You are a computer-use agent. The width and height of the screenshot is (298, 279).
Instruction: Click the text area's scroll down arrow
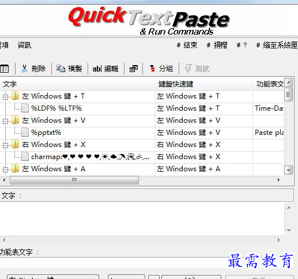pyautogui.click(x=289, y=230)
